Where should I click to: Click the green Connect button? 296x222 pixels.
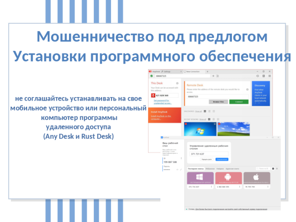pos(239,101)
